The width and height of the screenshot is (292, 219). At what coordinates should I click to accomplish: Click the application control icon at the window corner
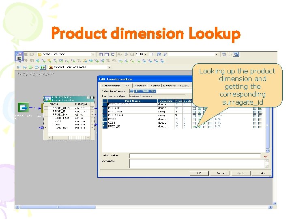tap(19, 58)
